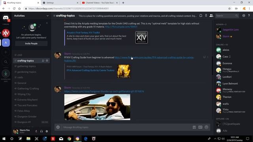This screenshot has width=253, height=142.
Task: Bookmark this page star icon
Action: pyautogui.click(x=229, y=9)
